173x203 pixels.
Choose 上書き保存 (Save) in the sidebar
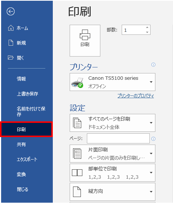(x=27, y=94)
